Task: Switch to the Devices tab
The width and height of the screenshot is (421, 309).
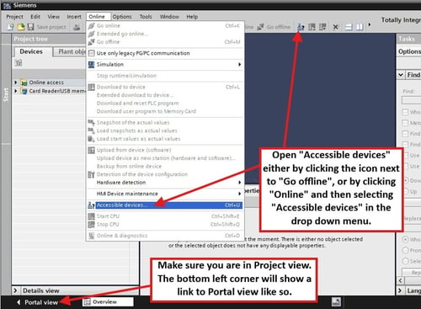Action: pos(31,51)
